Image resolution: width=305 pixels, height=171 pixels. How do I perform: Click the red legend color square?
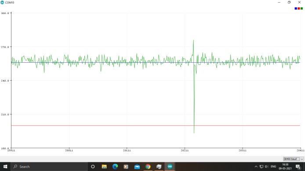298,8
